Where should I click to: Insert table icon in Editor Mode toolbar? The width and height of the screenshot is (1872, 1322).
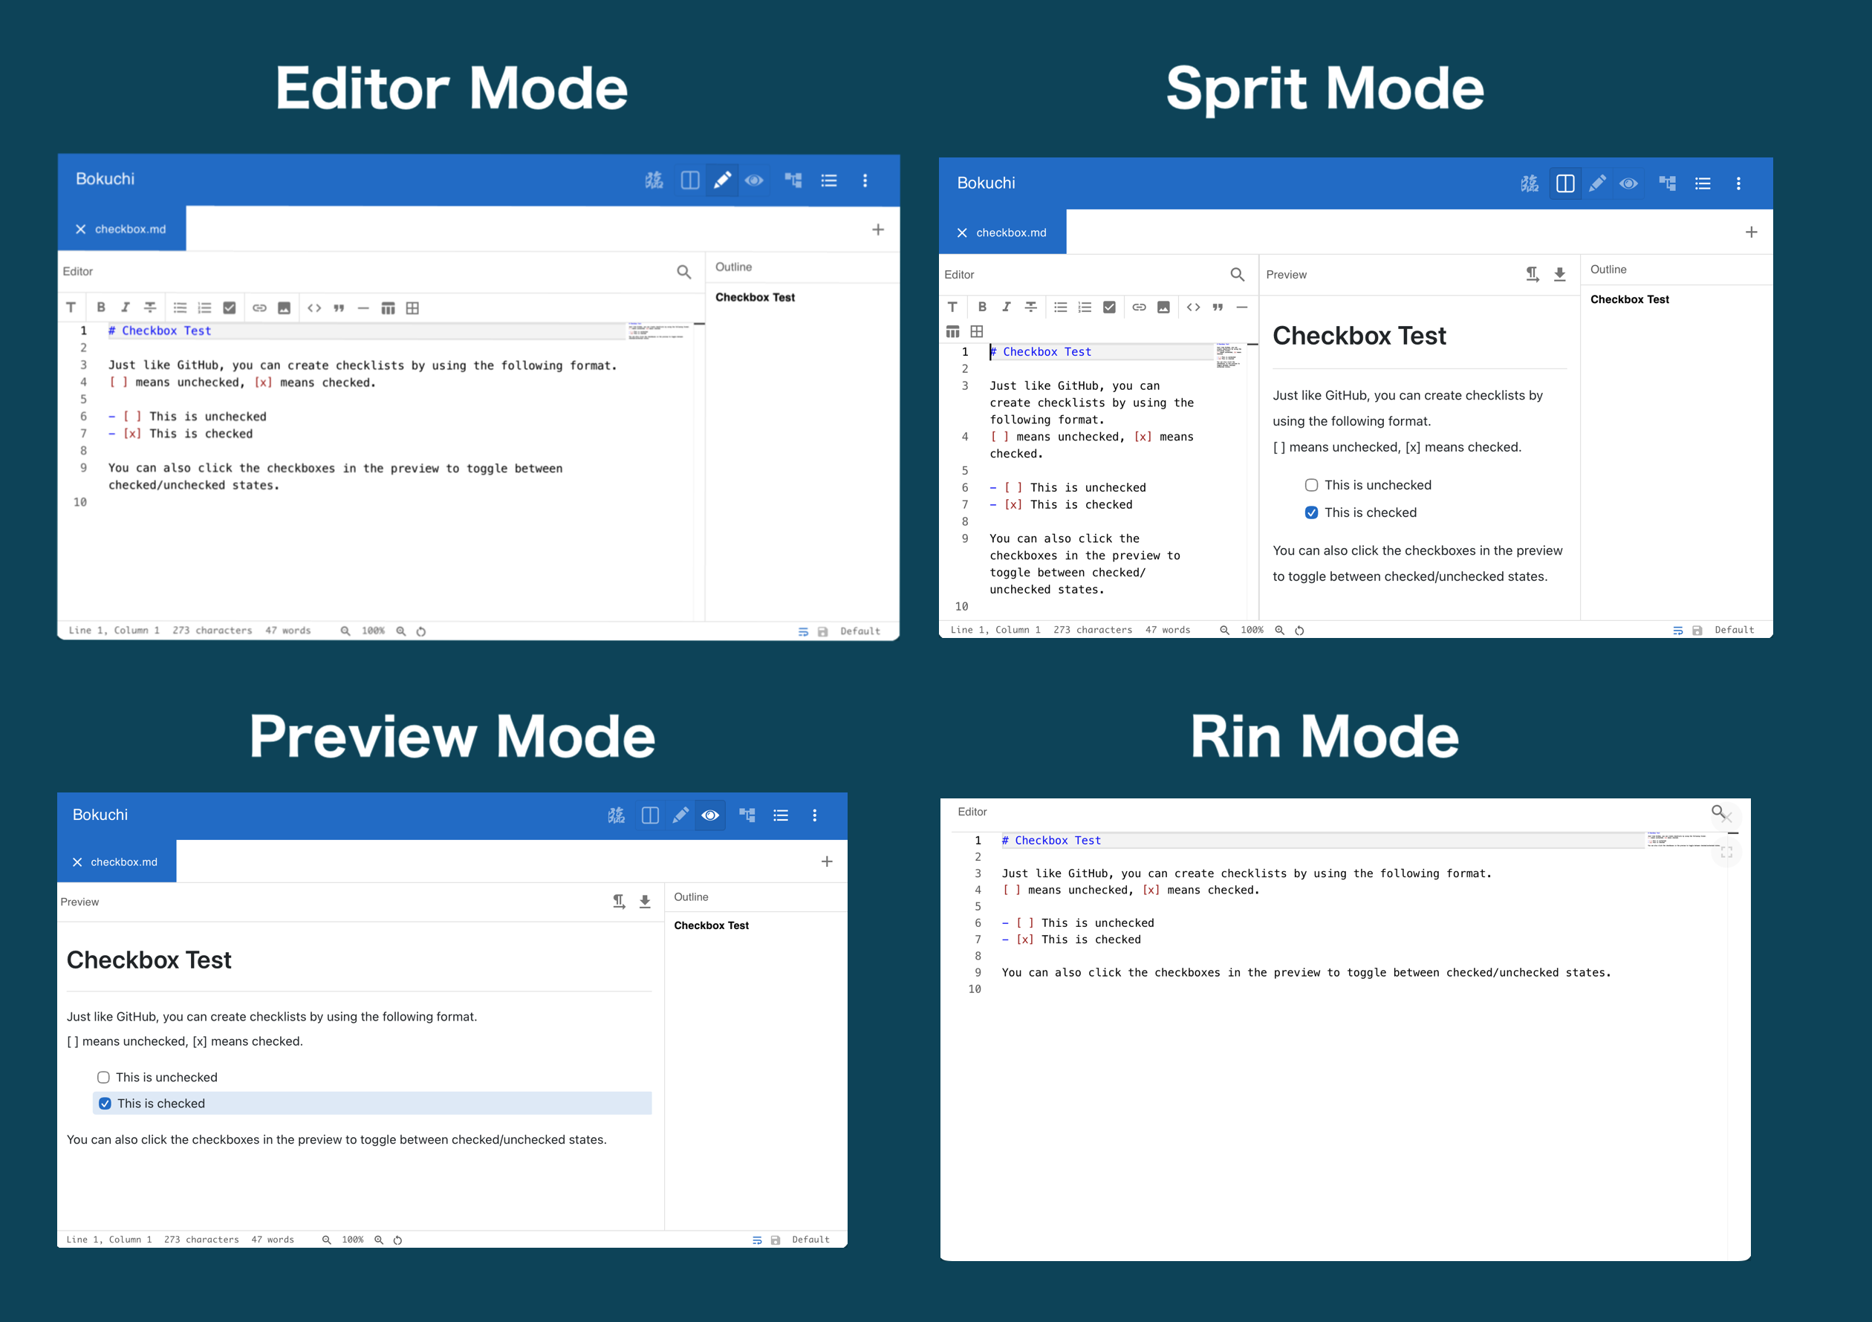[x=388, y=307]
